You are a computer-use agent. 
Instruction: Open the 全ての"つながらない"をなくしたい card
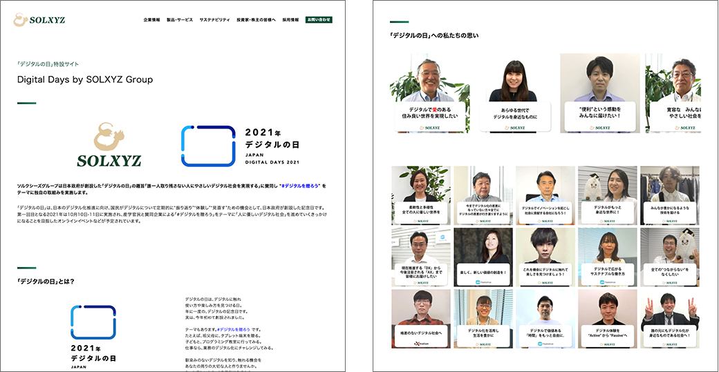[x=670, y=257]
